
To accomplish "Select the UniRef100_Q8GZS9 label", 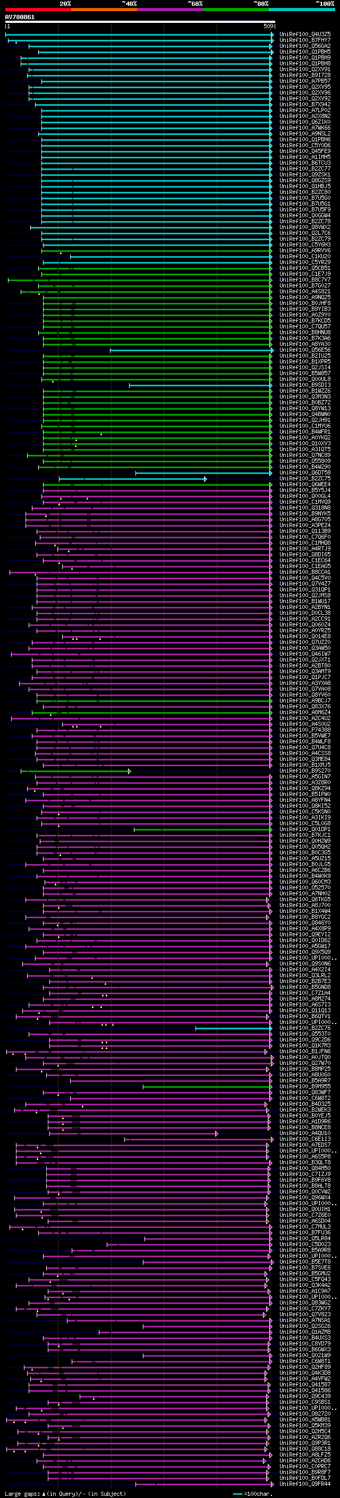I will tap(305, 180).
